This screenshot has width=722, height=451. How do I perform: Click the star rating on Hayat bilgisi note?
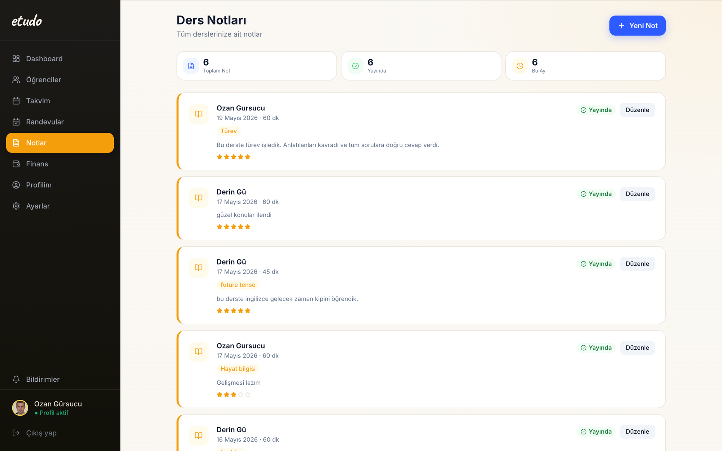(x=234, y=395)
